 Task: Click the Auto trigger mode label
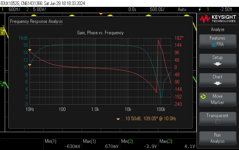[x=182, y=10]
